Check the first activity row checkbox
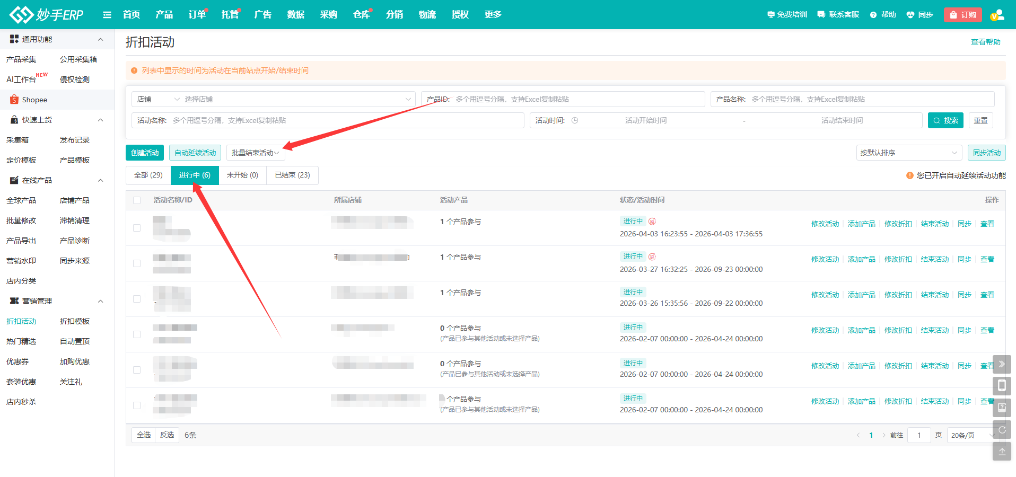 [137, 228]
